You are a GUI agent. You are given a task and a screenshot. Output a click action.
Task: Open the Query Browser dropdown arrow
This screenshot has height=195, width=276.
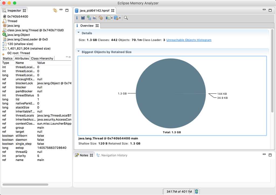click(x=120, y=18)
